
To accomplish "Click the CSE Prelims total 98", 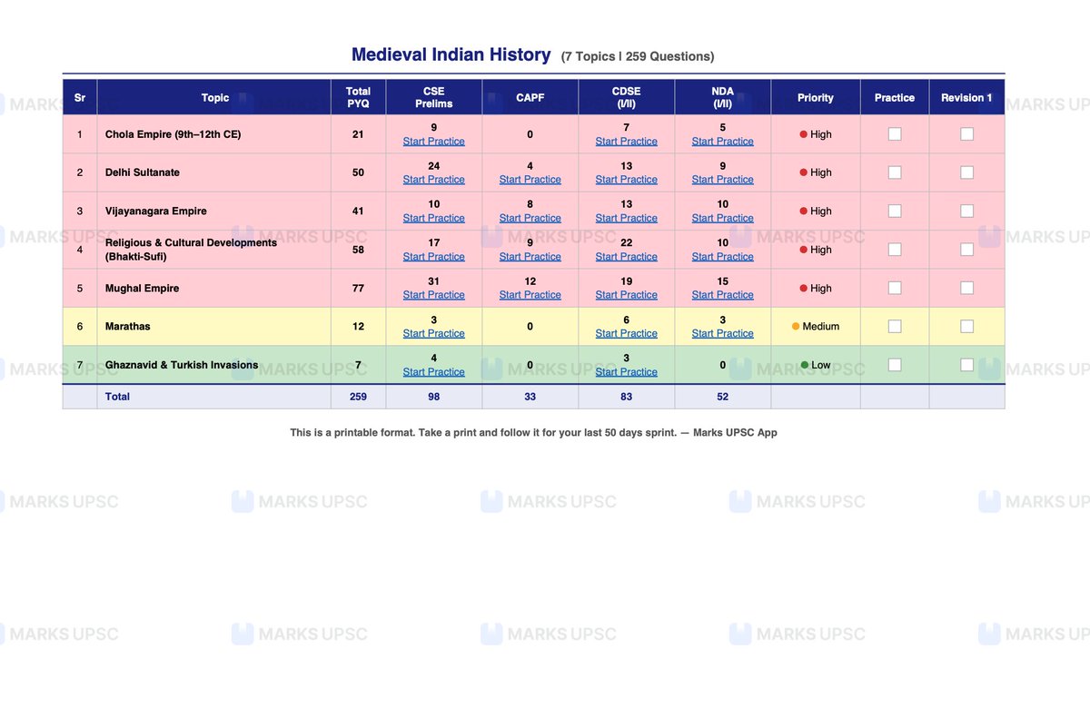I will pyautogui.click(x=434, y=397).
